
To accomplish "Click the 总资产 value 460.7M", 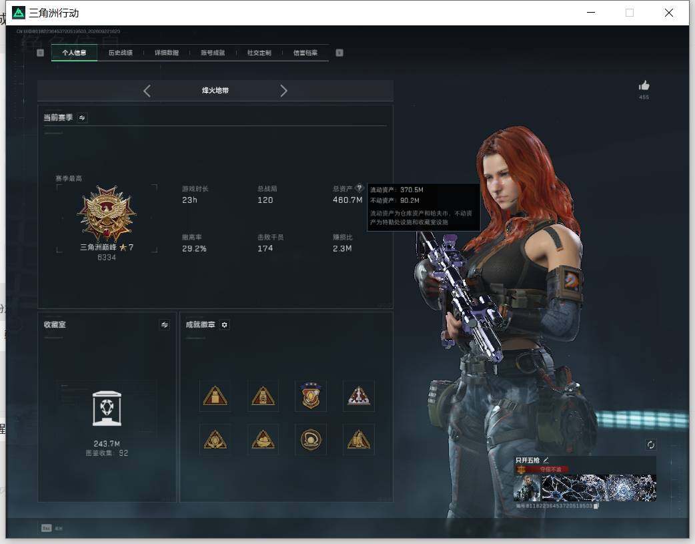I will click(347, 200).
